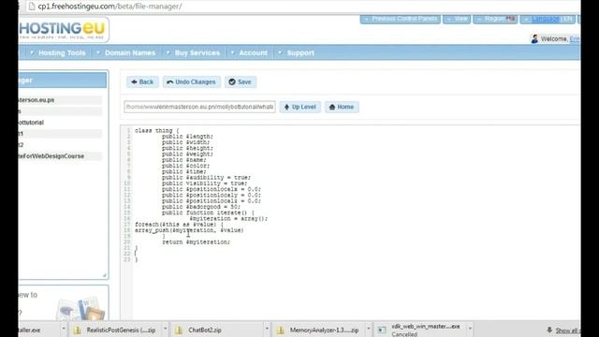Open Hosting Tools menu

tap(62, 52)
